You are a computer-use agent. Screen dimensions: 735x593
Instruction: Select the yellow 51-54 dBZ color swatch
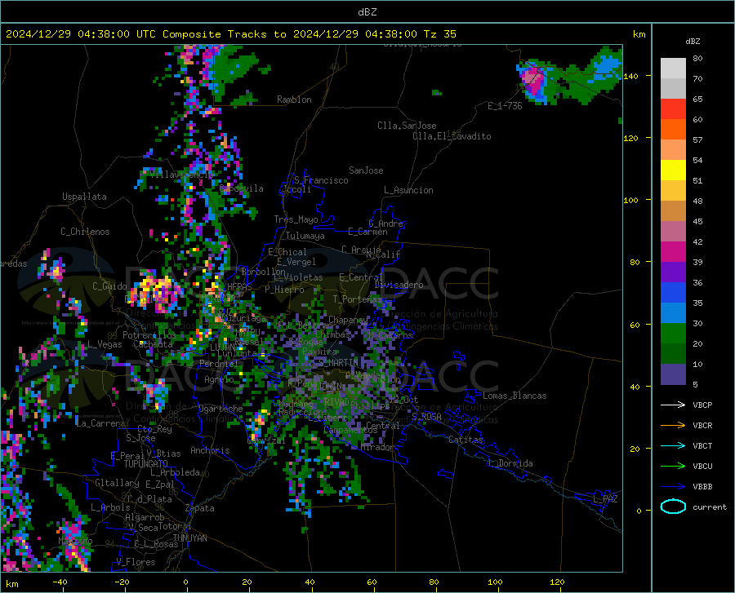673,170
